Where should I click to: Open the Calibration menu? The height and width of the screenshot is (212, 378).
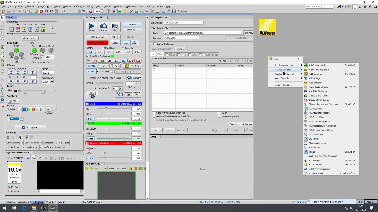coord(30,6)
